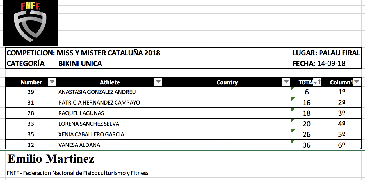The image size is (365, 180).
Task: Click Xenia Caballero Garcia's empty Country cell
Action: (x=227, y=134)
